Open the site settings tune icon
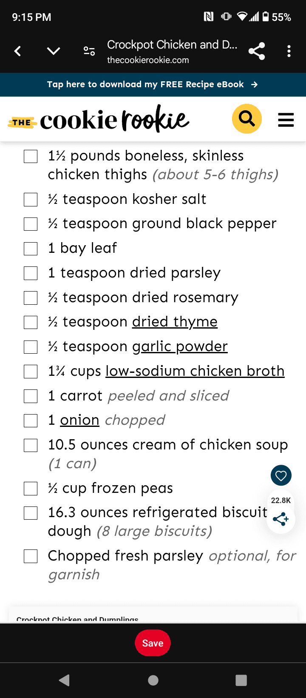This screenshot has width=306, height=698. click(89, 51)
